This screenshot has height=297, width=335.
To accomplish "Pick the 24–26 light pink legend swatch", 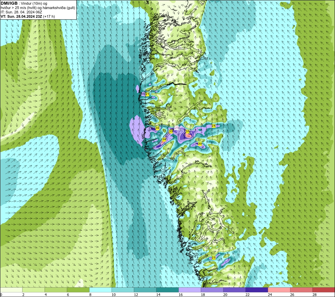I will pyautogui.click(x=279, y=290).
